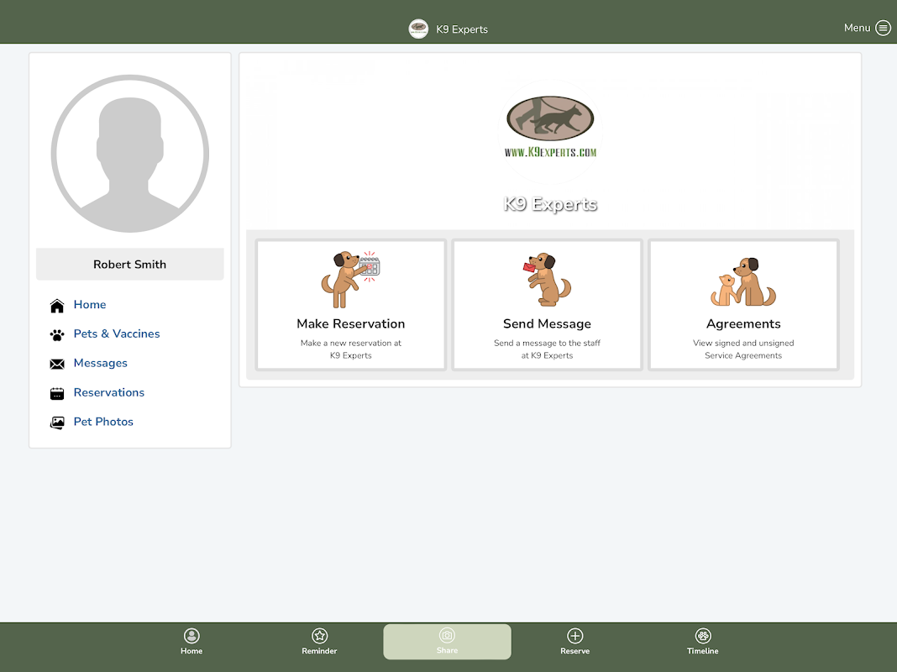Viewport: 897px width, 672px height.
Task: Tap the Home person icon in bottom bar
Action: 191,636
